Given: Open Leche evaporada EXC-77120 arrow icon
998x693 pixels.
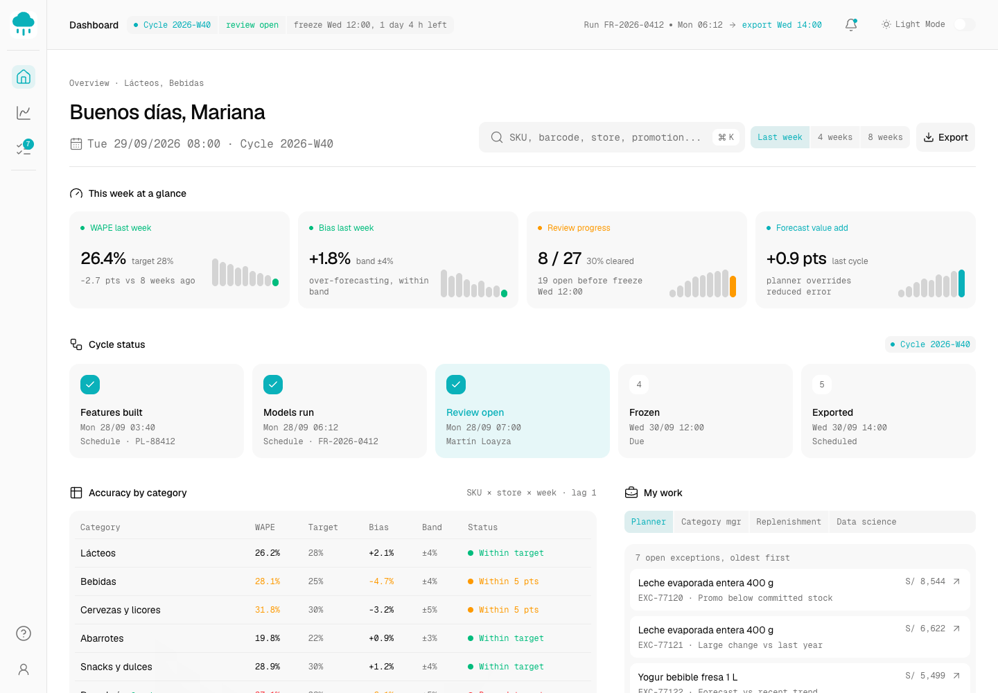Looking at the screenshot, I should pyautogui.click(x=956, y=581).
